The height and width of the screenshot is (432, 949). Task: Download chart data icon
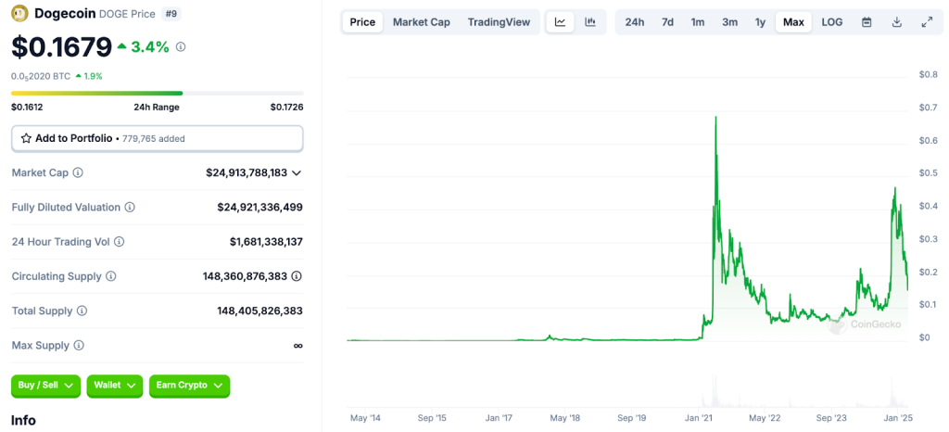[x=896, y=22]
